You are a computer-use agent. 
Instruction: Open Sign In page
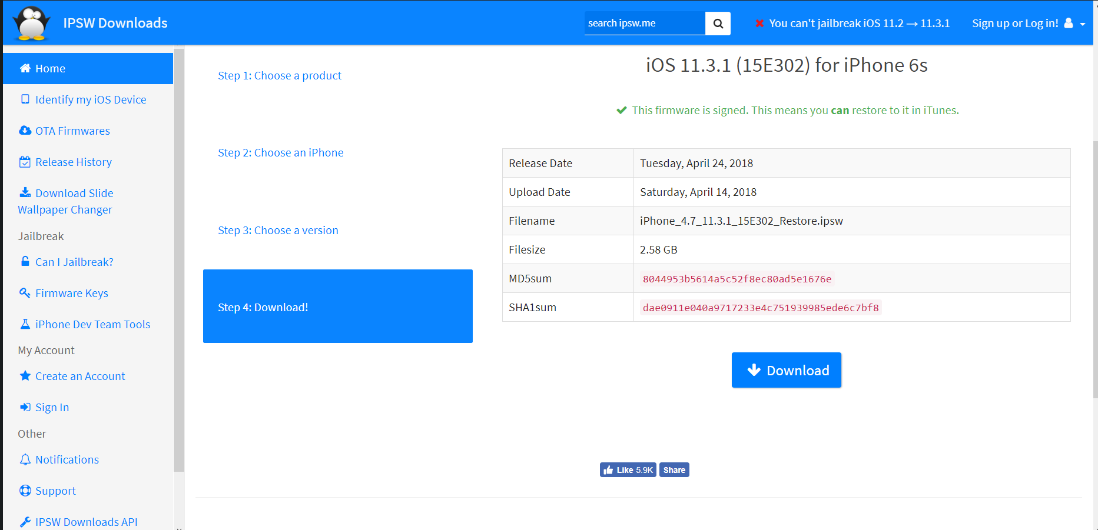(x=52, y=407)
